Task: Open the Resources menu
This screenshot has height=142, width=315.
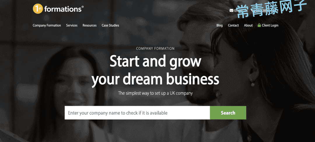Action: click(90, 25)
